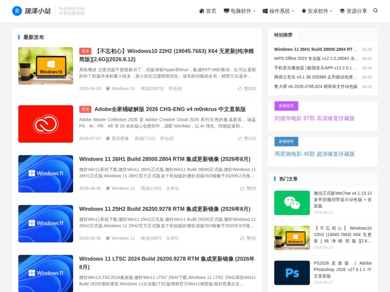Open recommended 网易云音乐 v3.1.38 entry
Image resolution: width=390 pixels, height=292 pixels.
[x=315, y=77]
